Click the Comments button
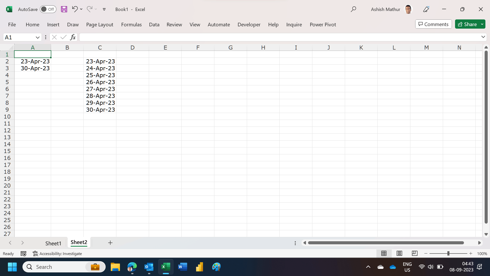The height and width of the screenshot is (276, 490). tap(433, 24)
